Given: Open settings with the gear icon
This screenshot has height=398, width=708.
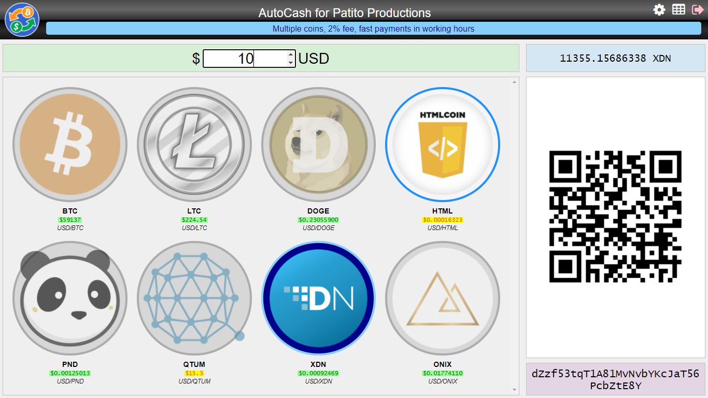Looking at the screenshot, I should (659, 9).
